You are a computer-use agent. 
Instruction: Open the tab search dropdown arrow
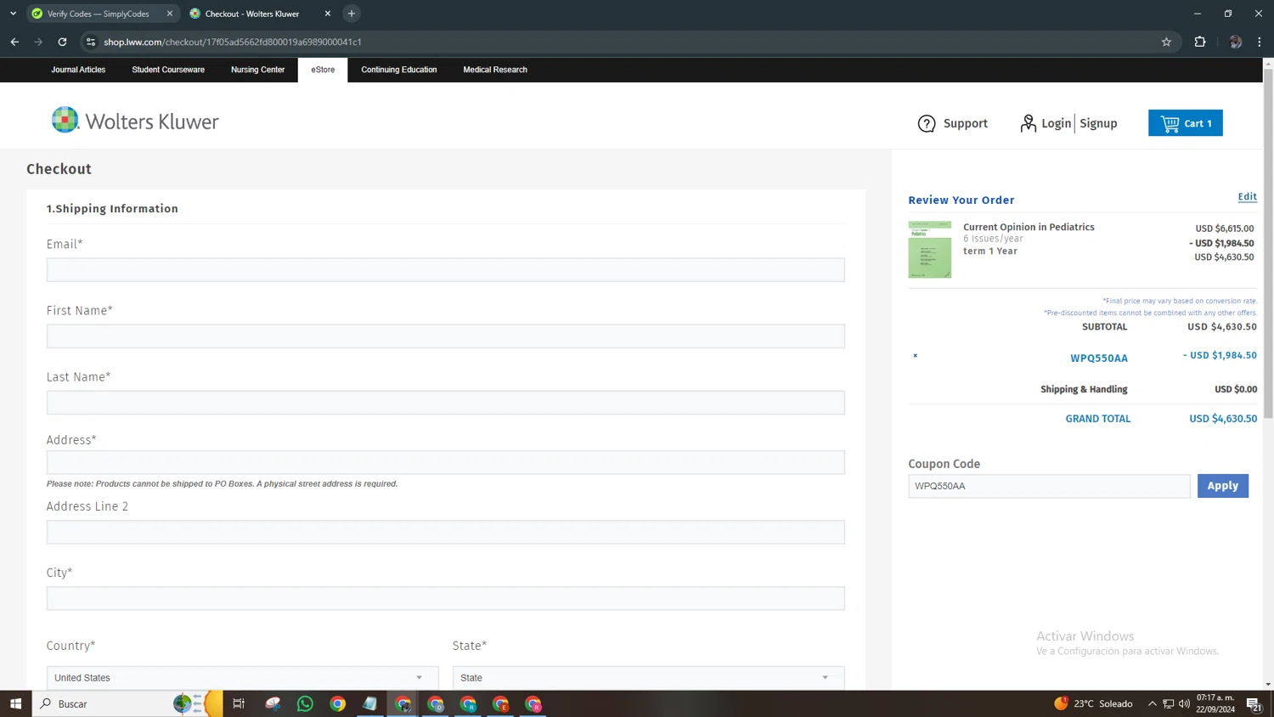click(x=13, y=14)
